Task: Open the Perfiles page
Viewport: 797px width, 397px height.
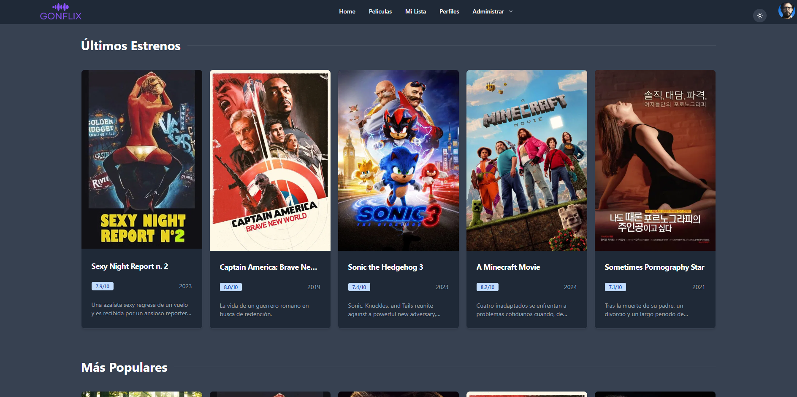Action: tap(449, 11)
